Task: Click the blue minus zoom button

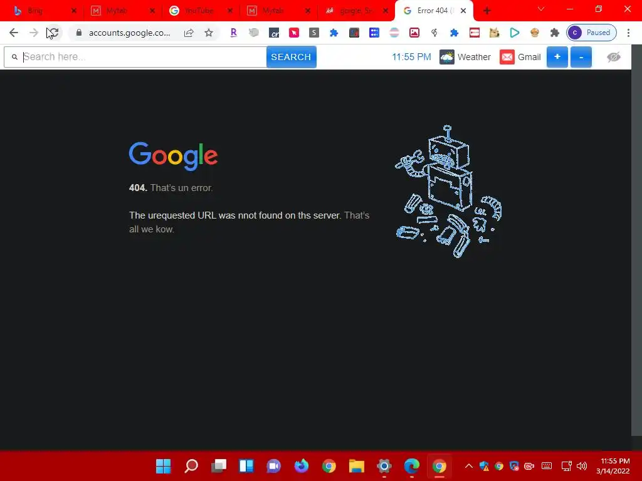Action: pyautogui.click(x=581, y=57)
